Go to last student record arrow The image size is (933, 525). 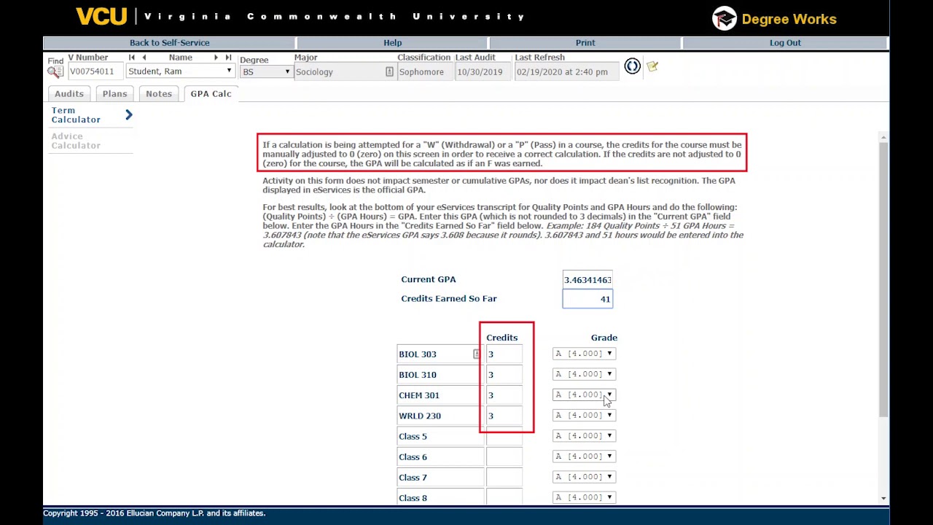228,58
